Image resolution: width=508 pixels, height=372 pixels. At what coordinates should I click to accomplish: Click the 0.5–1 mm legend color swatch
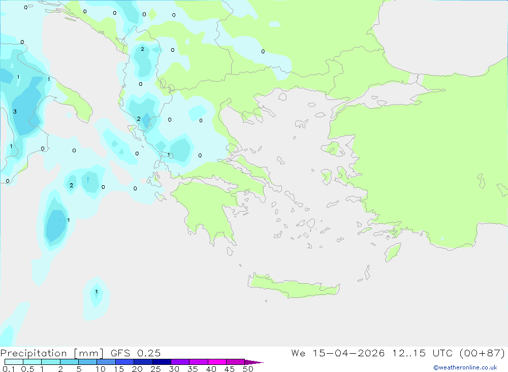click(32, 362)
